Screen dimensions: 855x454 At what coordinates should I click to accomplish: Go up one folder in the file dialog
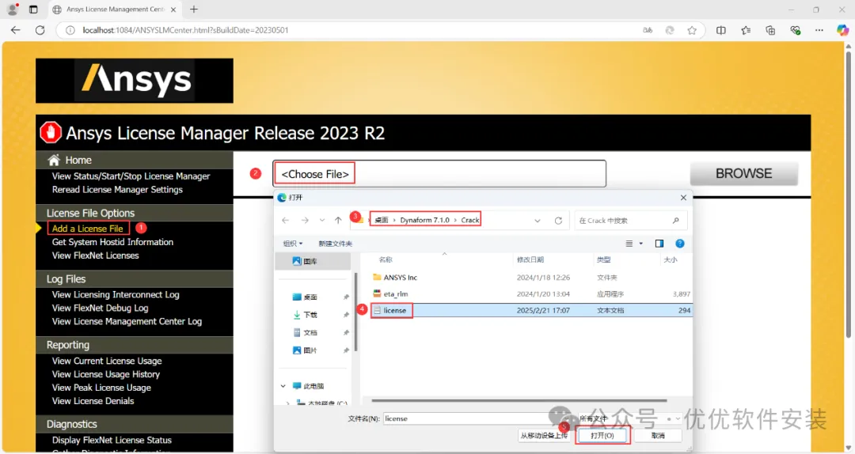[338, 220]
